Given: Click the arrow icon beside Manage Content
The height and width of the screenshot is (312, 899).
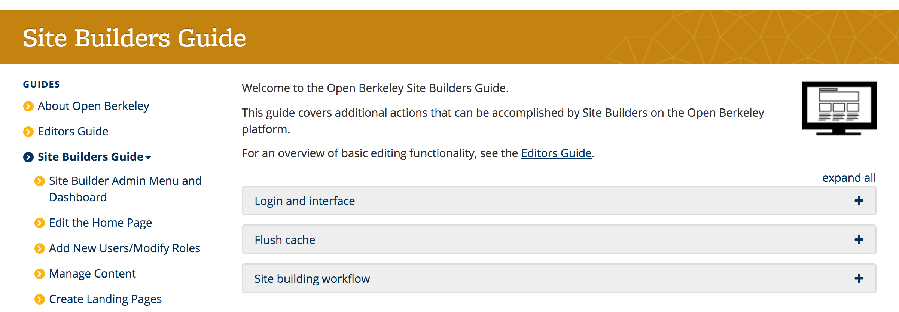Looking at the screenshot, I should (x=40, y=274).
